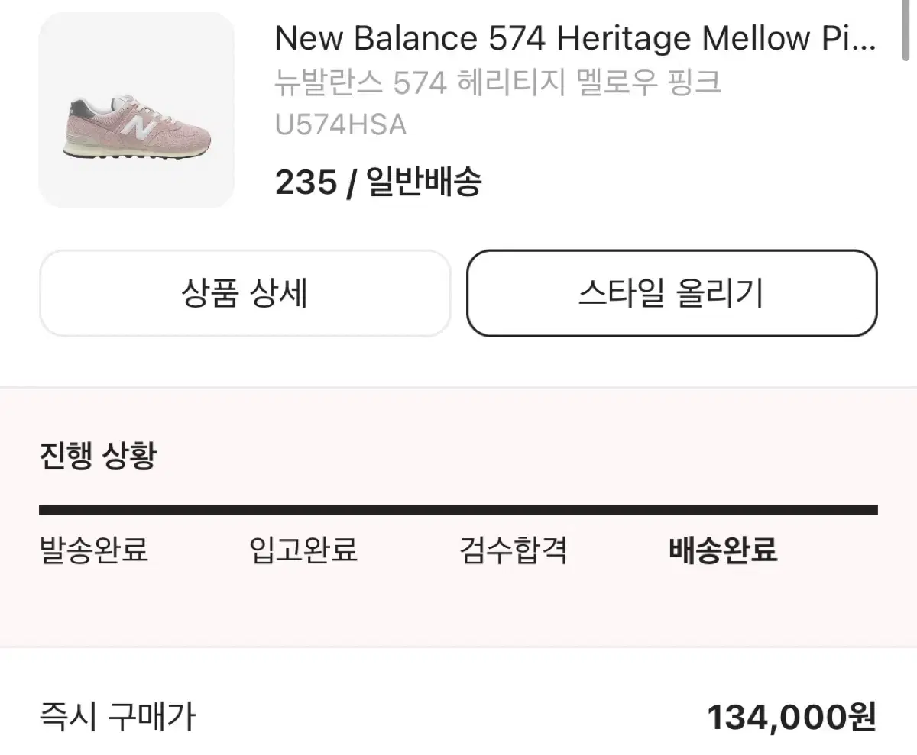The image size is (917, 755).
Task: Tap the size value 235
Action: tap(306, 182)
